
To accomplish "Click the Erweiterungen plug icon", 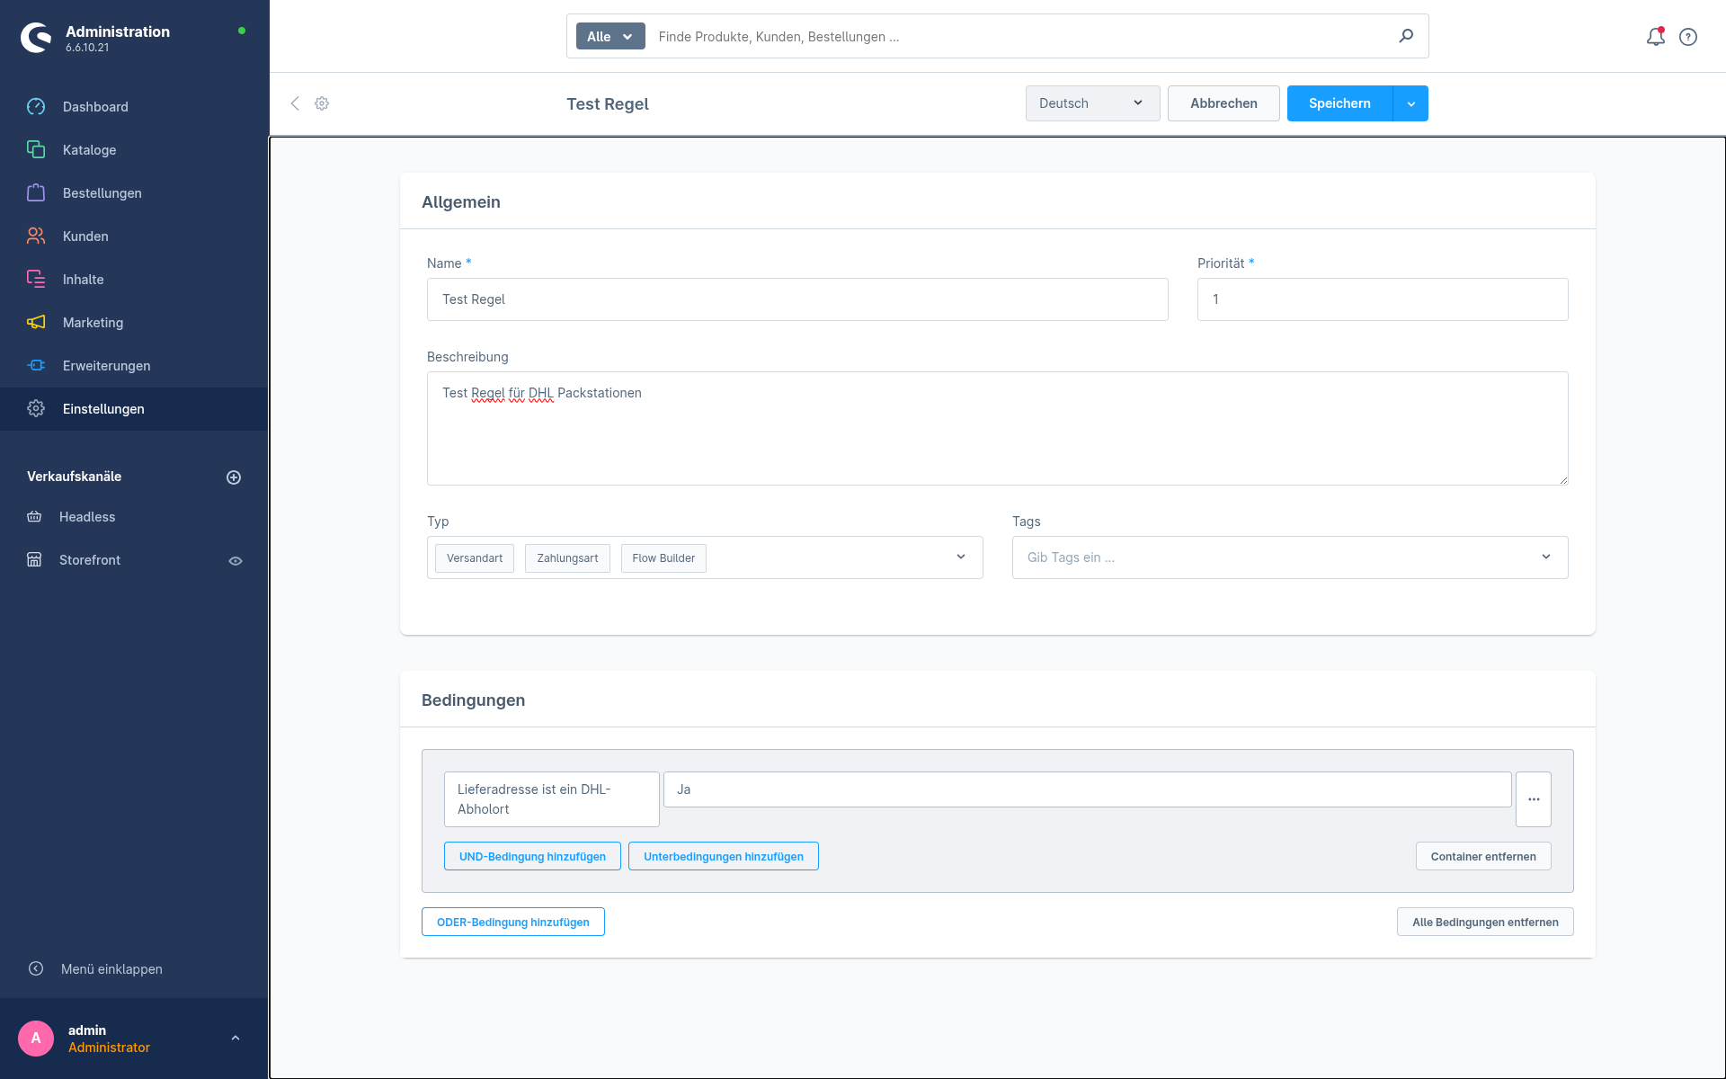I will click(x=36, y=366).
